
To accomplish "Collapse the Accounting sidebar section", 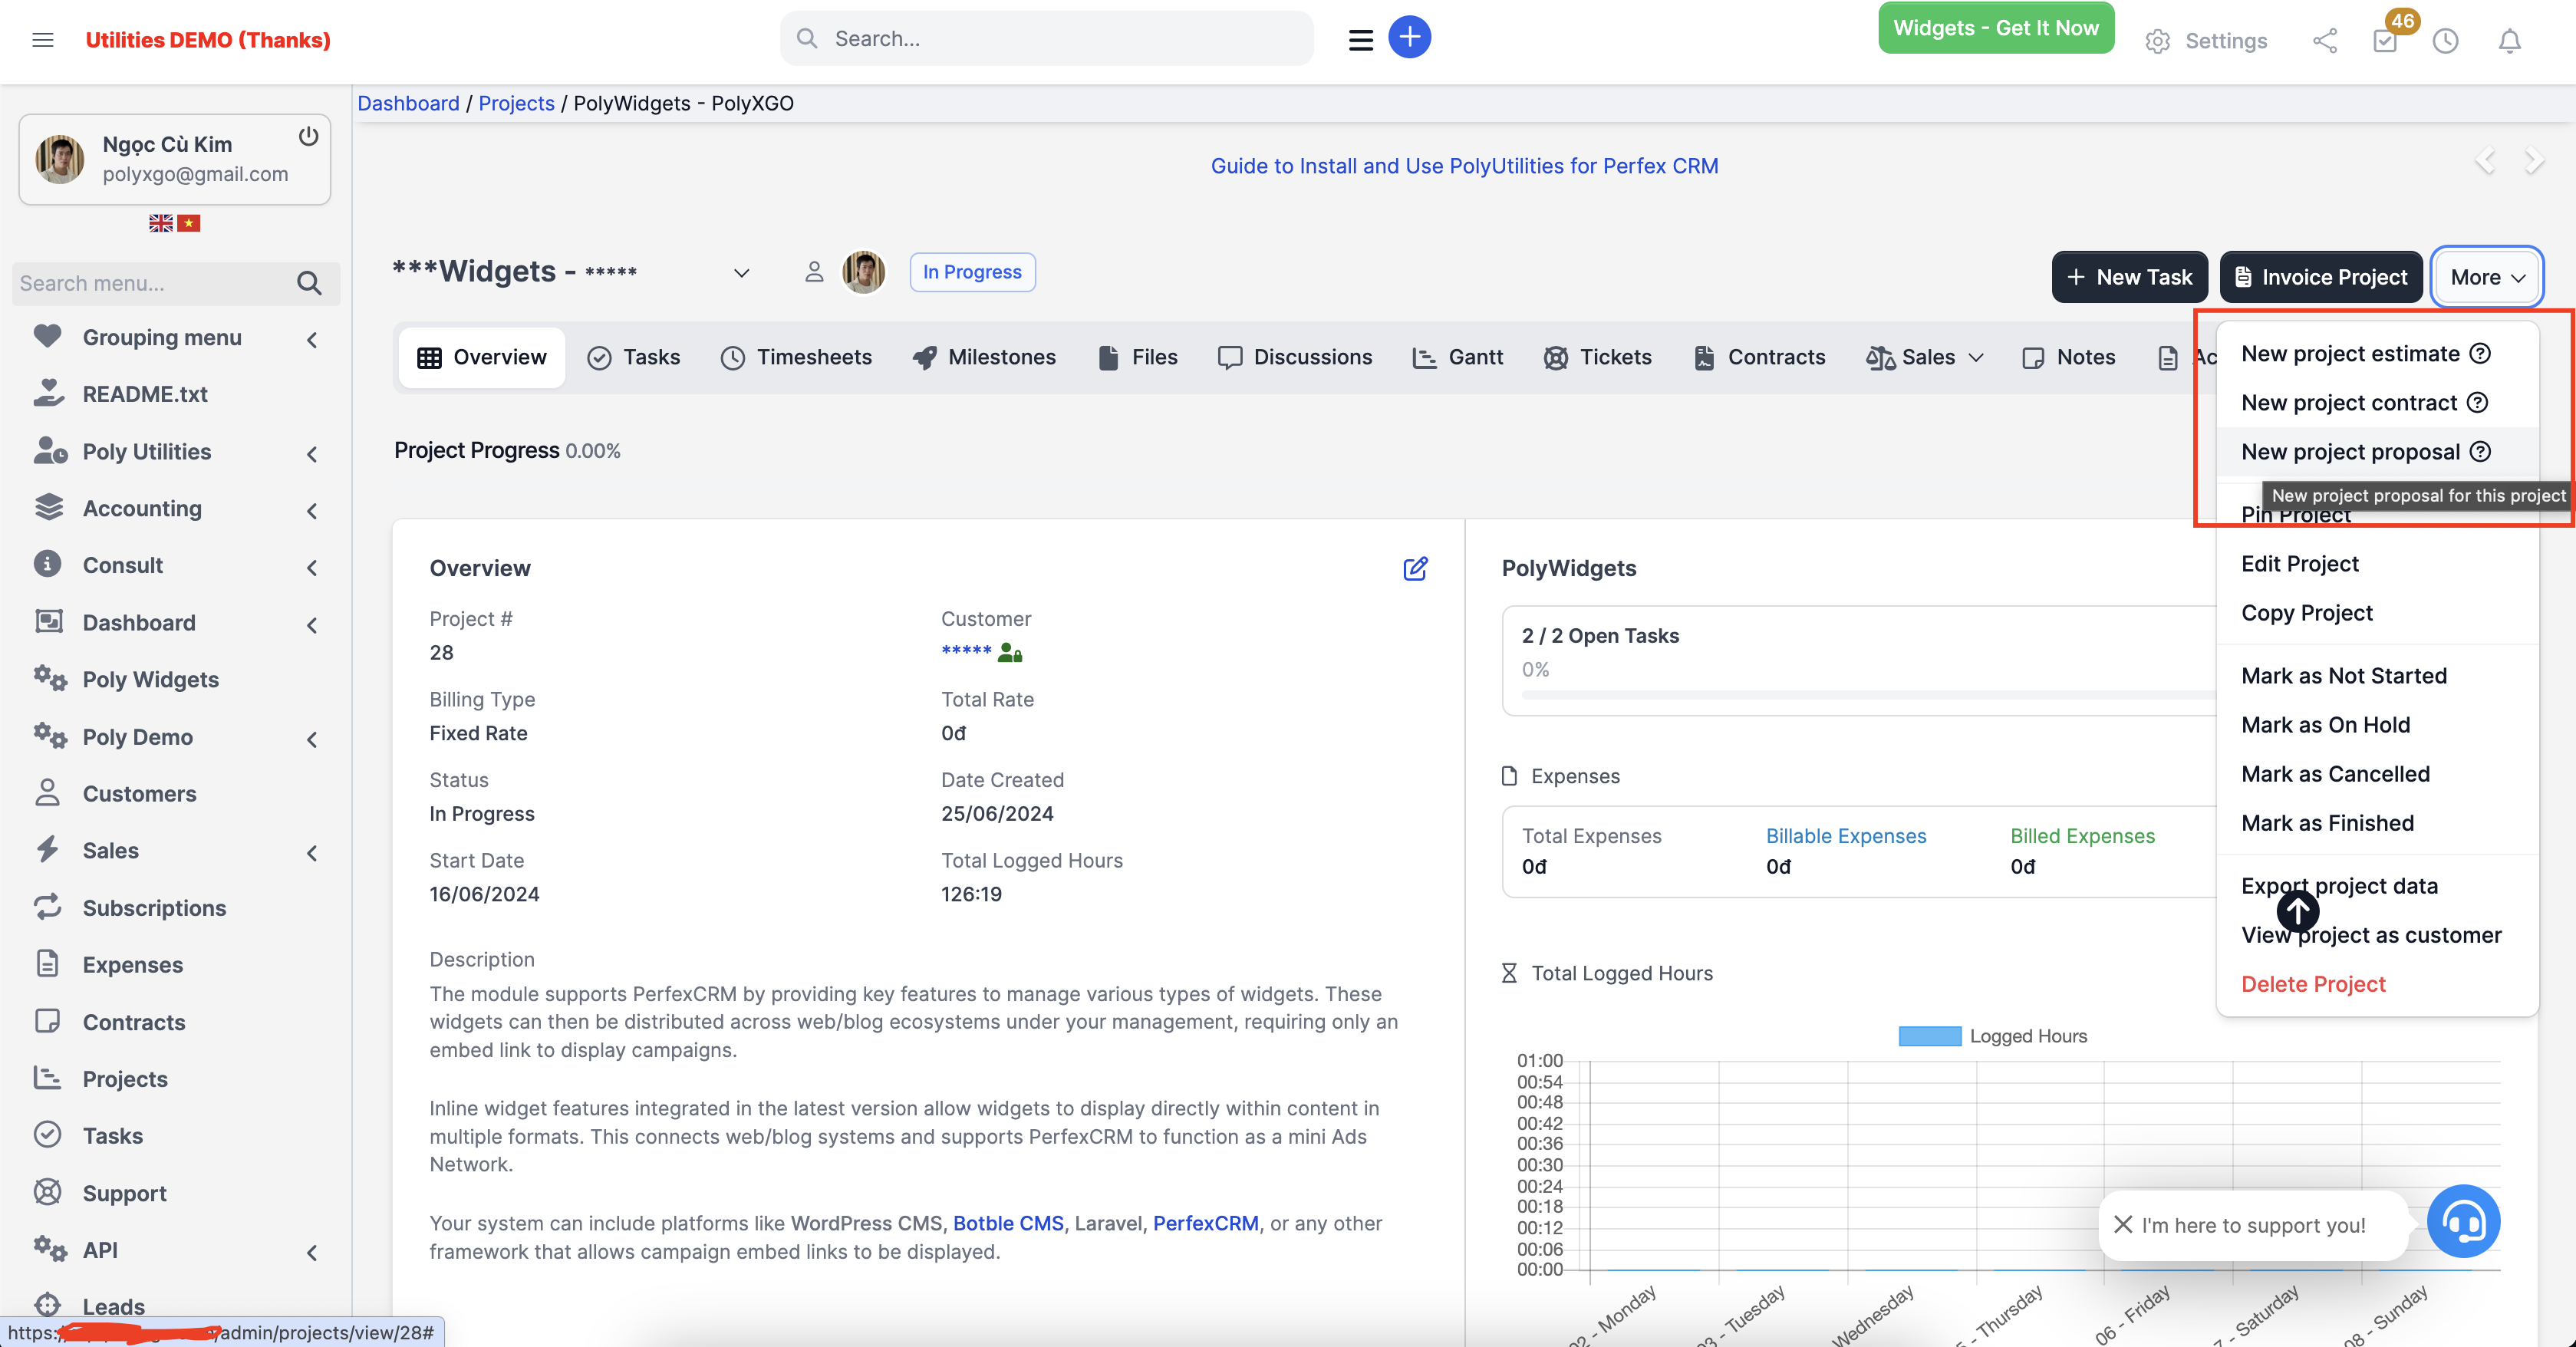I will pyautogui.click(x=311, y=510).
